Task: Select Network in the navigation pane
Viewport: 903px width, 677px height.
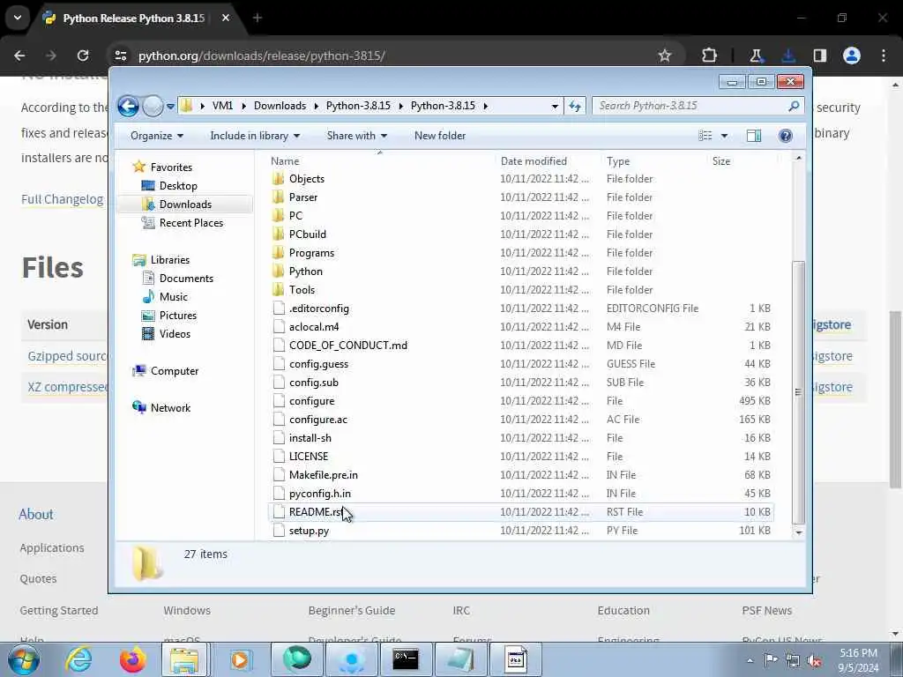Action: pyautogui.click(x=170, y=408)
